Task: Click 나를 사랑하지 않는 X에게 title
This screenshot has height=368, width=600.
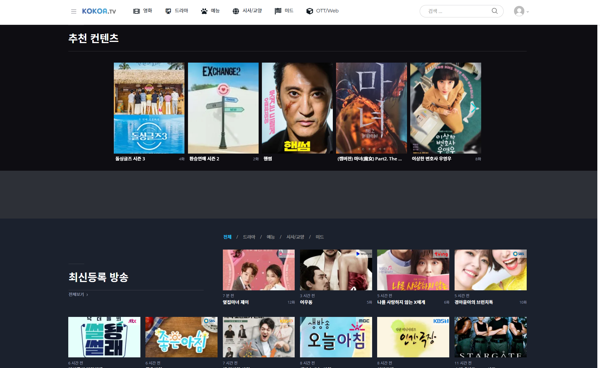Action: pos(401,302)
